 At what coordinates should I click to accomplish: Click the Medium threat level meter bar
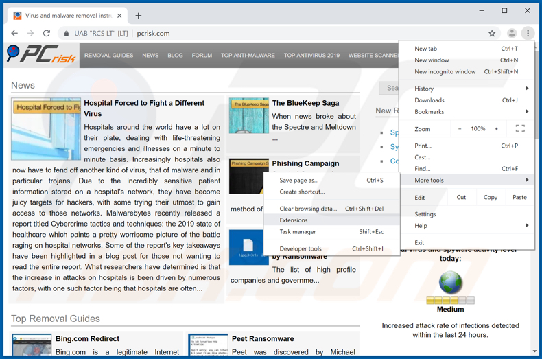pos(450,300)
